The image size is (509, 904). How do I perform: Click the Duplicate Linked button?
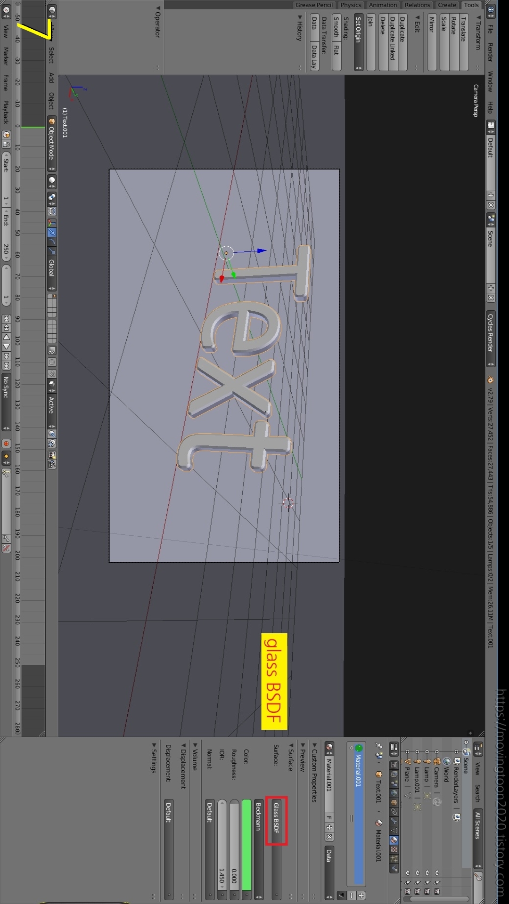392,42
